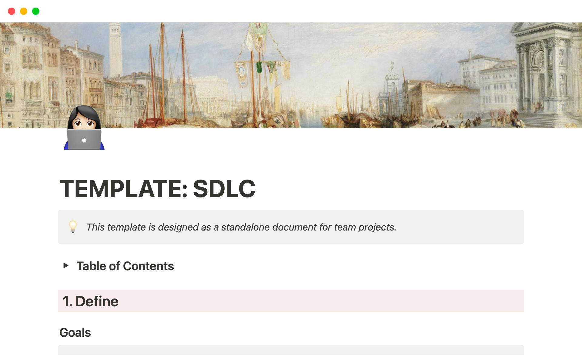The width and height of the screenshot is (582, 364).
Task: Click the TEMPLATE: SDLC page title
Action: coord(157,189)
